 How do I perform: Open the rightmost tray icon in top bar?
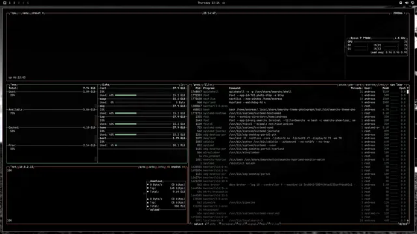pyautogui.click(x=412, y=3)
